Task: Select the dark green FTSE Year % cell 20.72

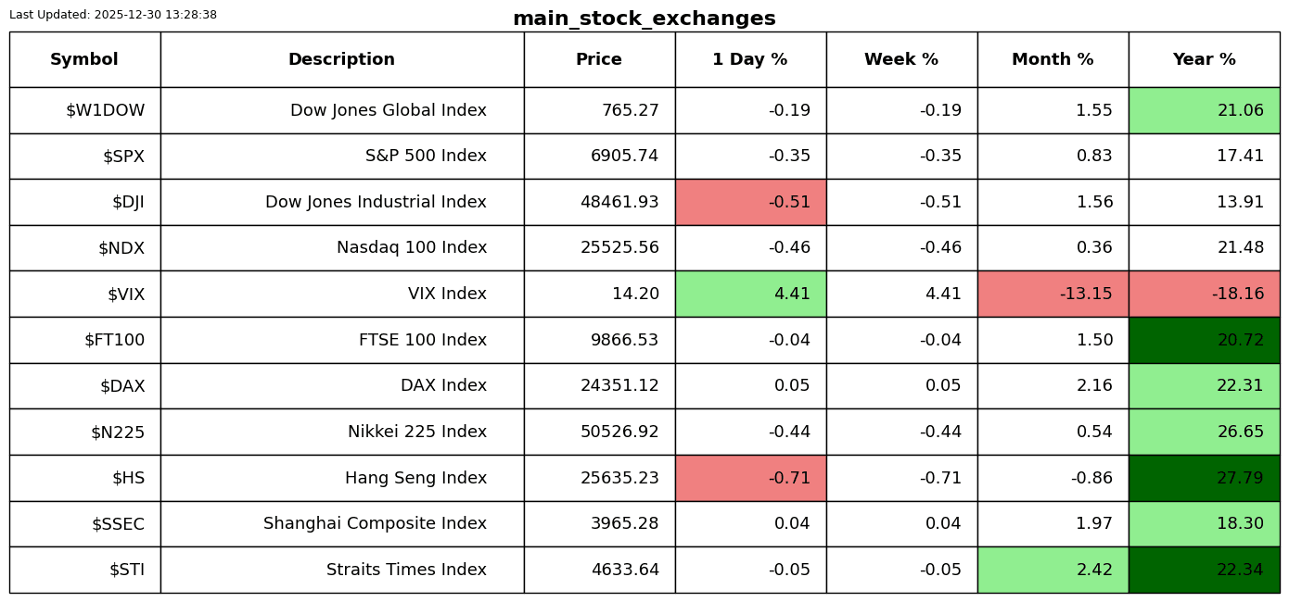Action: coord(1204,340)
